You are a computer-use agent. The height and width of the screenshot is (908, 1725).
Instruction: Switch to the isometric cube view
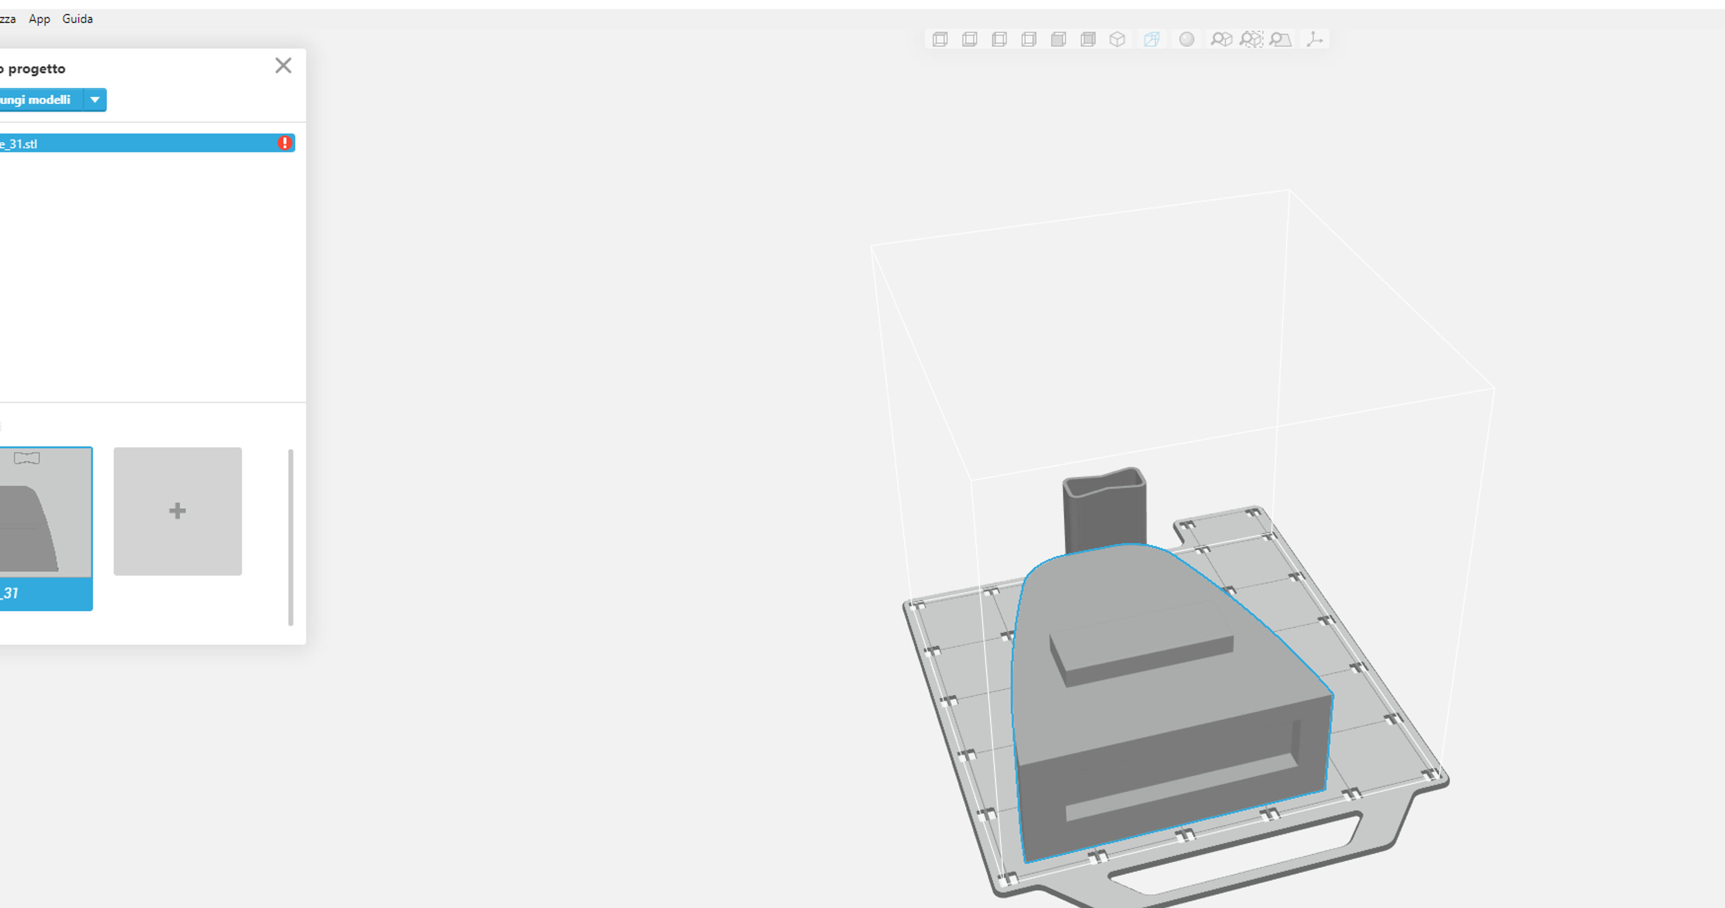(x=1117, y=40)
